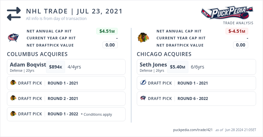Open Seth Jones player name
263x137 pixels.
(x=153, y=65)
